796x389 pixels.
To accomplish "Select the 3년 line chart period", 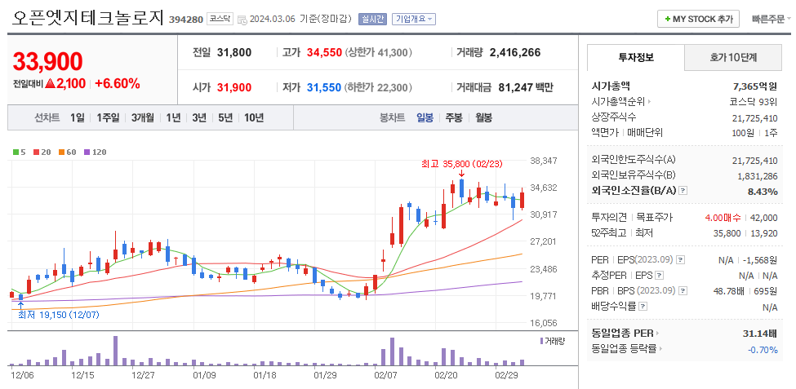I will (x=199, y=117).
